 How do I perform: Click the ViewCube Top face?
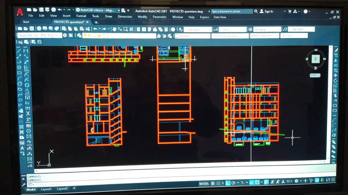316,59
